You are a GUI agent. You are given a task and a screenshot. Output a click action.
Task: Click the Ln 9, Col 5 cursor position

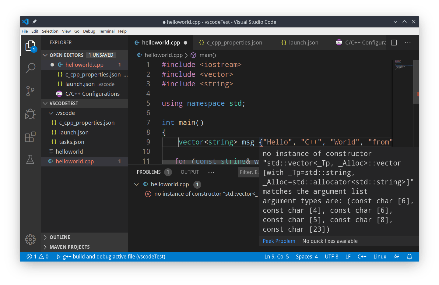276,257
